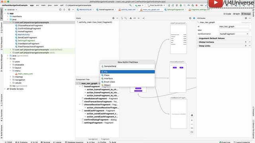
Task: Select Object option in popup
Action: tap(127, 85)
